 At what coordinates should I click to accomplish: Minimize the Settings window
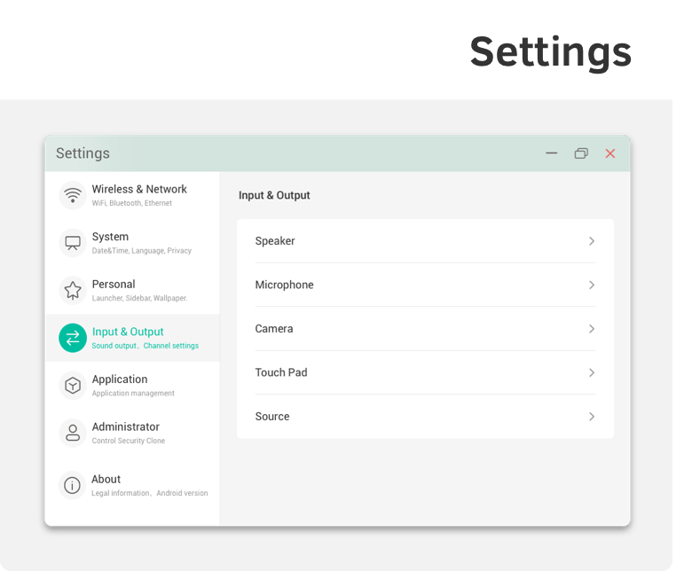(x=552, y=153)
